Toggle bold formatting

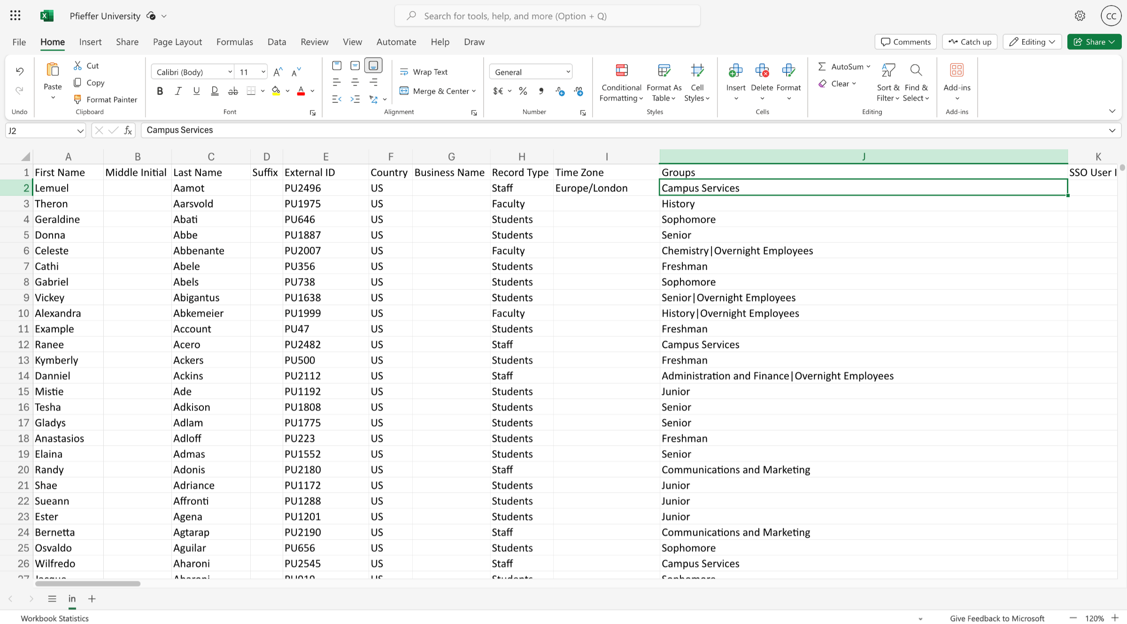pos(160,91)
